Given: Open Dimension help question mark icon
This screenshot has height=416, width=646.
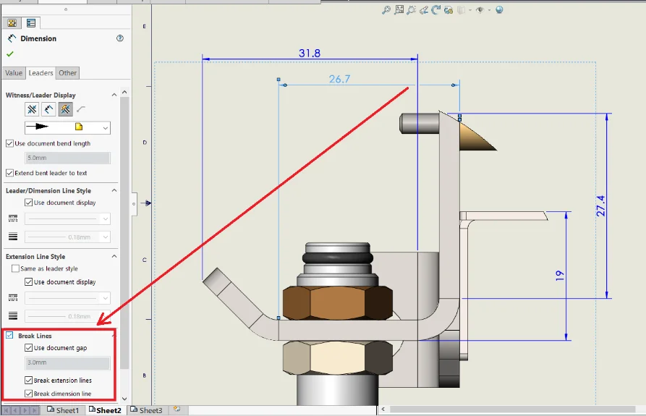Looking at the screenshot, I should (x=120, y=38).
